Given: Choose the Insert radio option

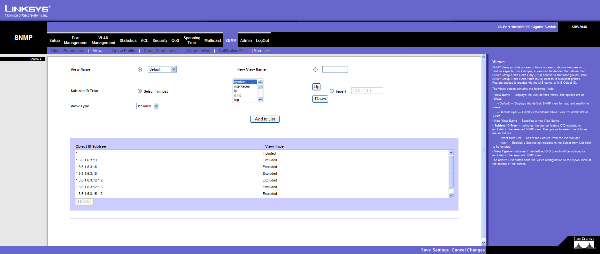Looking at the screenshot, I should pos(332,91).
